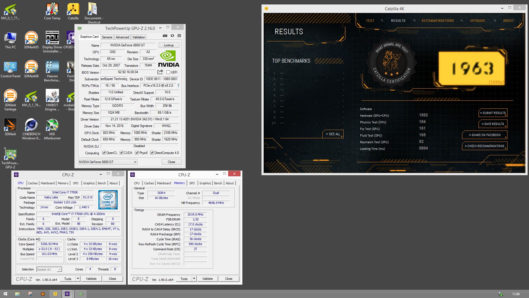Toggle the DirectCompute 4.0 checkbox
This screenshot has width=529, height=298.
coord(152,153)
